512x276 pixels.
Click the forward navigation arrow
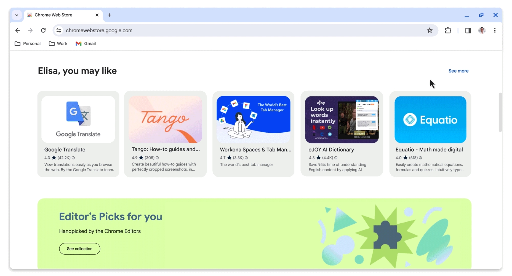(x=30, y=30)
